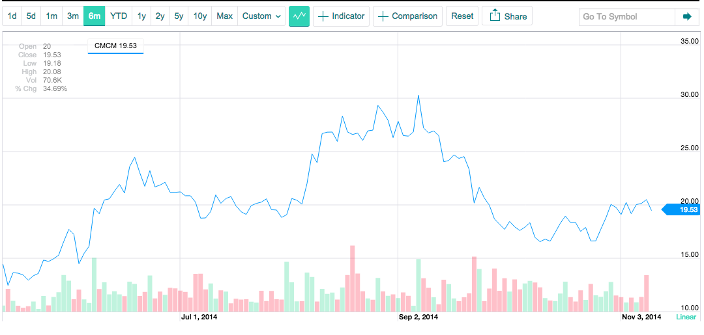
Task: Switch chart to 10y range
Action: pyautogui.click(x=200, y=16)
